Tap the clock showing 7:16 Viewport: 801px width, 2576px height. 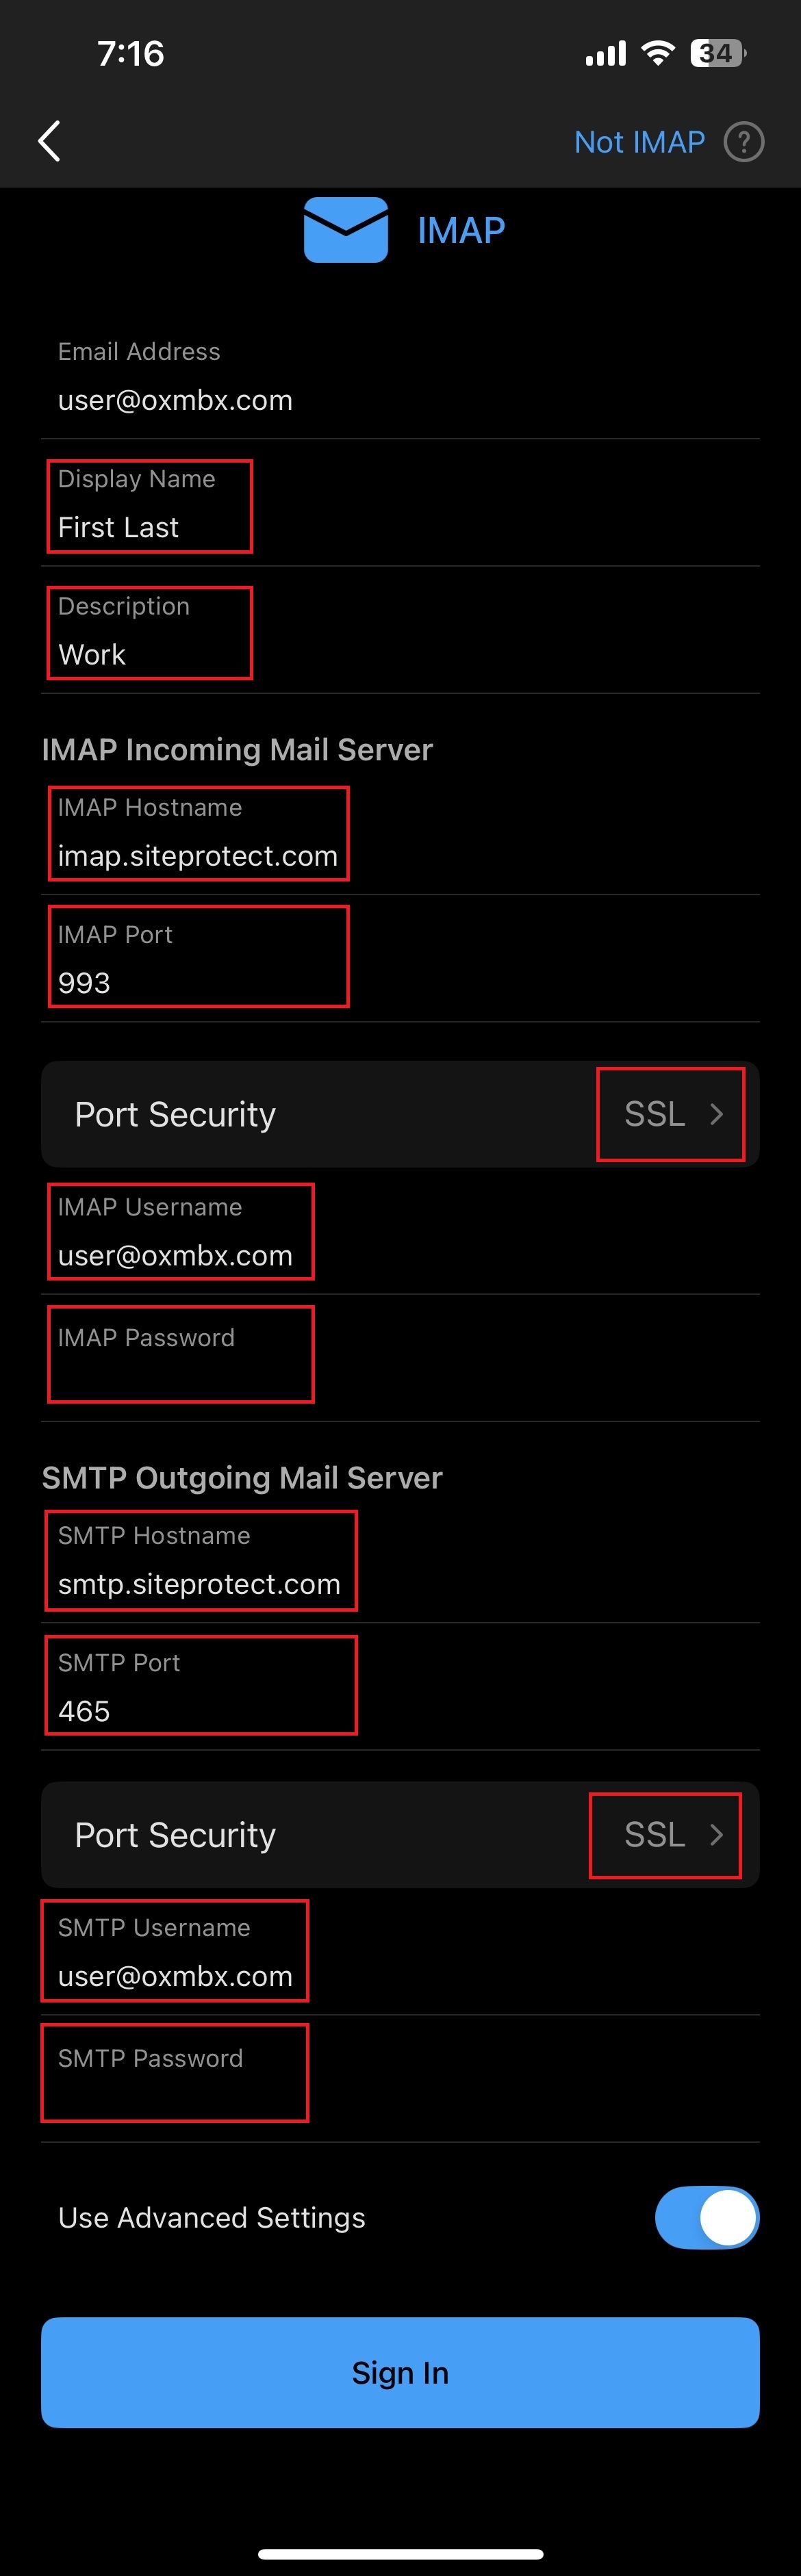131,54
